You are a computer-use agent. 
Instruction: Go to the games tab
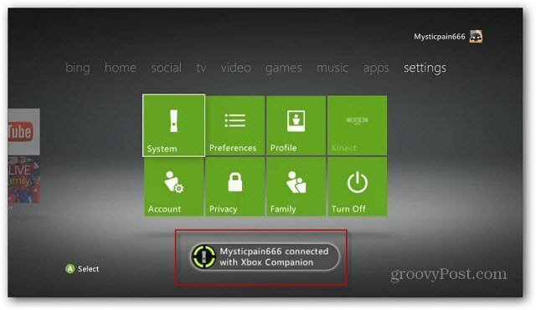(284, 69)
